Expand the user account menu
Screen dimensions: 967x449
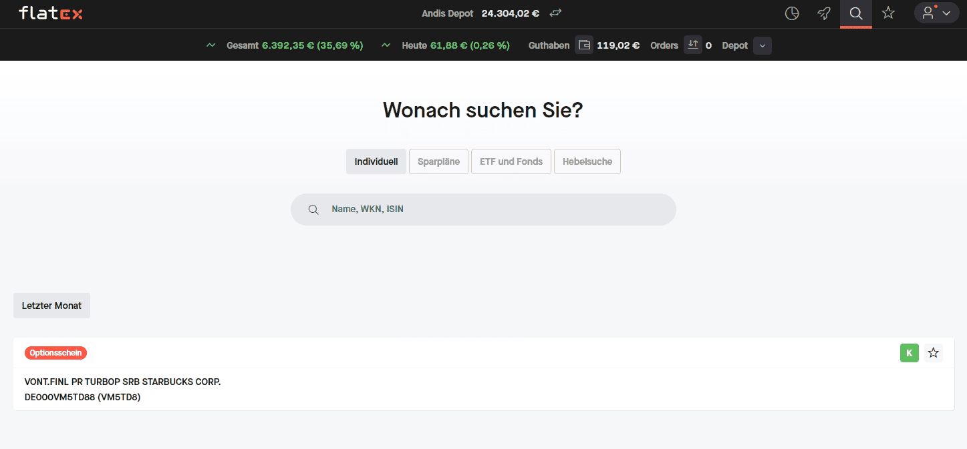coord(936,13)
